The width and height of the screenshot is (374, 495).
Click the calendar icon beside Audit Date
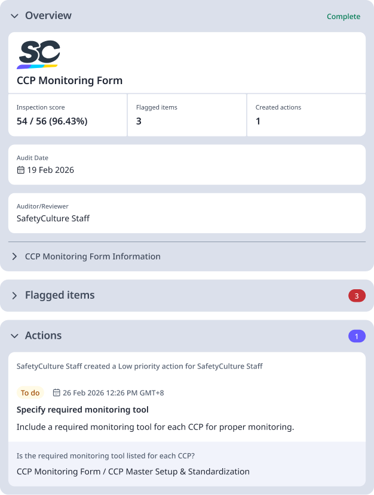[20, 170]
